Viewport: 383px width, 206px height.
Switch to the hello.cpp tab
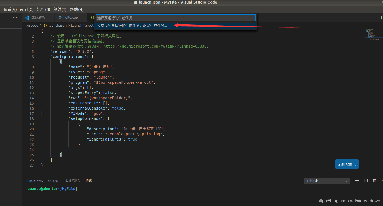(x=71, y=17)
